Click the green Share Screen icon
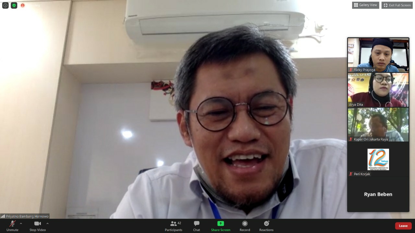This screenshot has width=415, height=233. click(x=220, y=224)
